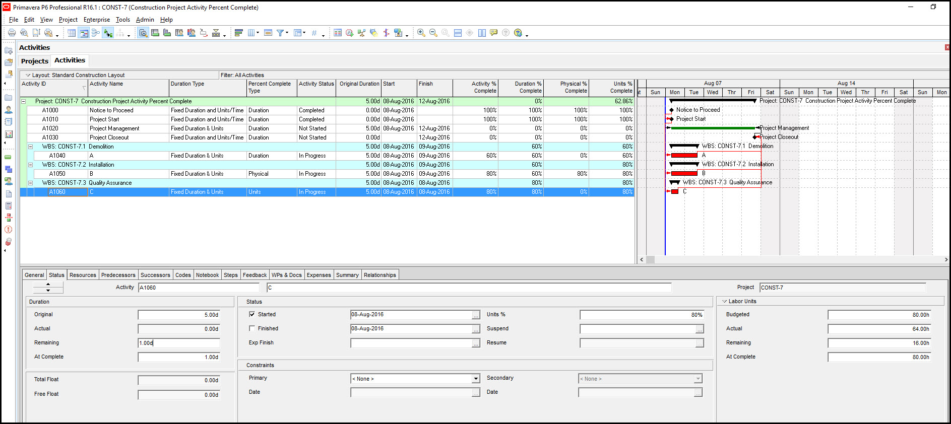
Task: Click the Activity Status column header
Action: click(x=316, y=88)
